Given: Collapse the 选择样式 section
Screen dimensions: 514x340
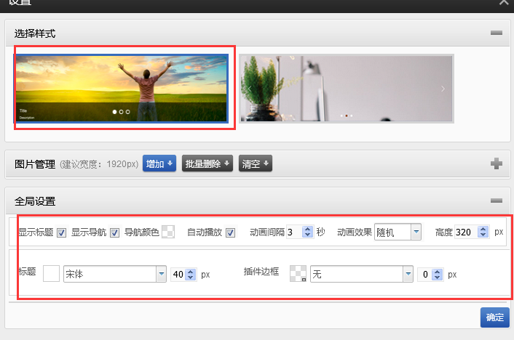Looking at the screenshot, I should pyautogui.click(x=497, y=33).
